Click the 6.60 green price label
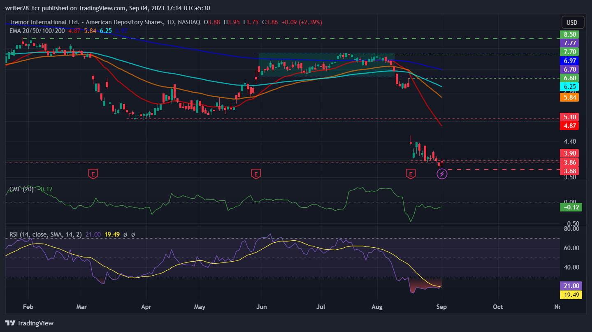 [x=570, y=78]
